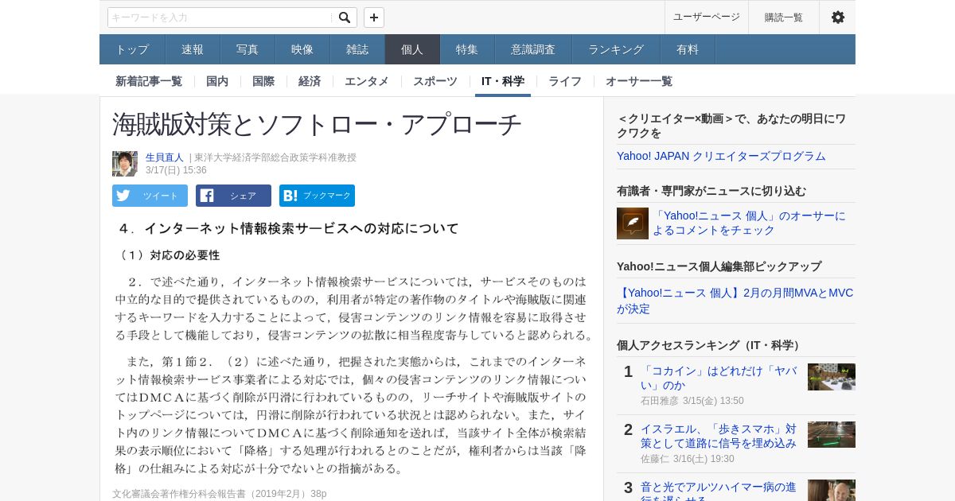Select 新着記事一覧 subcategory
Viewport: 955px width, 501px height.
(x=149, y=81)
